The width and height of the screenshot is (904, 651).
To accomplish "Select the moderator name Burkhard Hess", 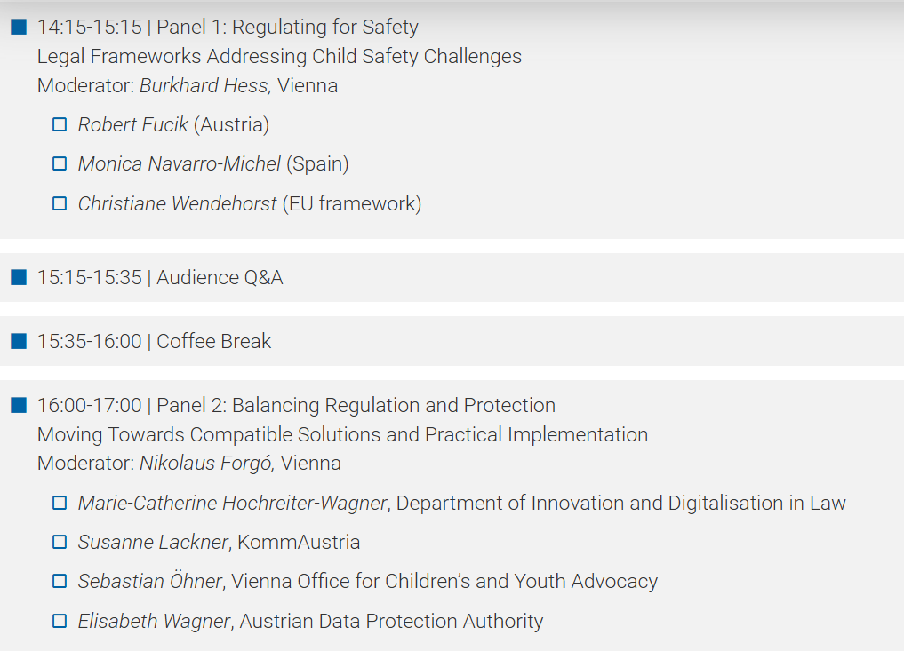I will point(204,86).
